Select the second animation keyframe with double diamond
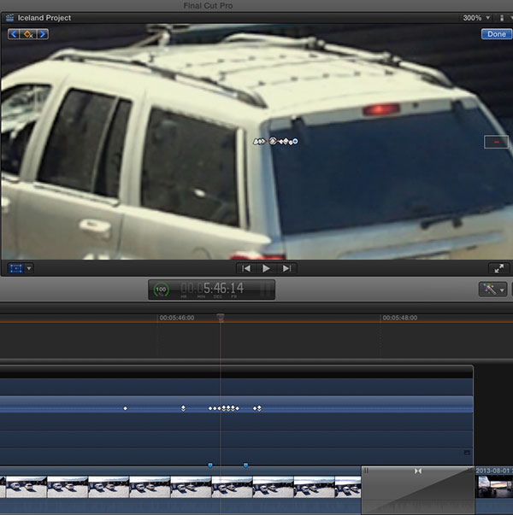This screenshot has width=513, height=515. click(183, 408)
